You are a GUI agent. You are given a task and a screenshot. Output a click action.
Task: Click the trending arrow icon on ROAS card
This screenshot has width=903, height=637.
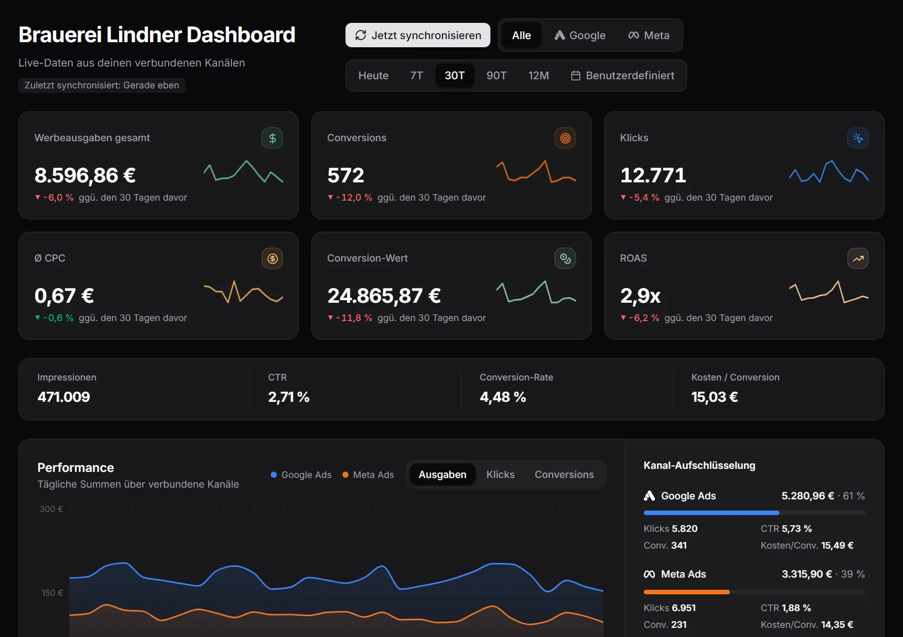coord(858,259)
